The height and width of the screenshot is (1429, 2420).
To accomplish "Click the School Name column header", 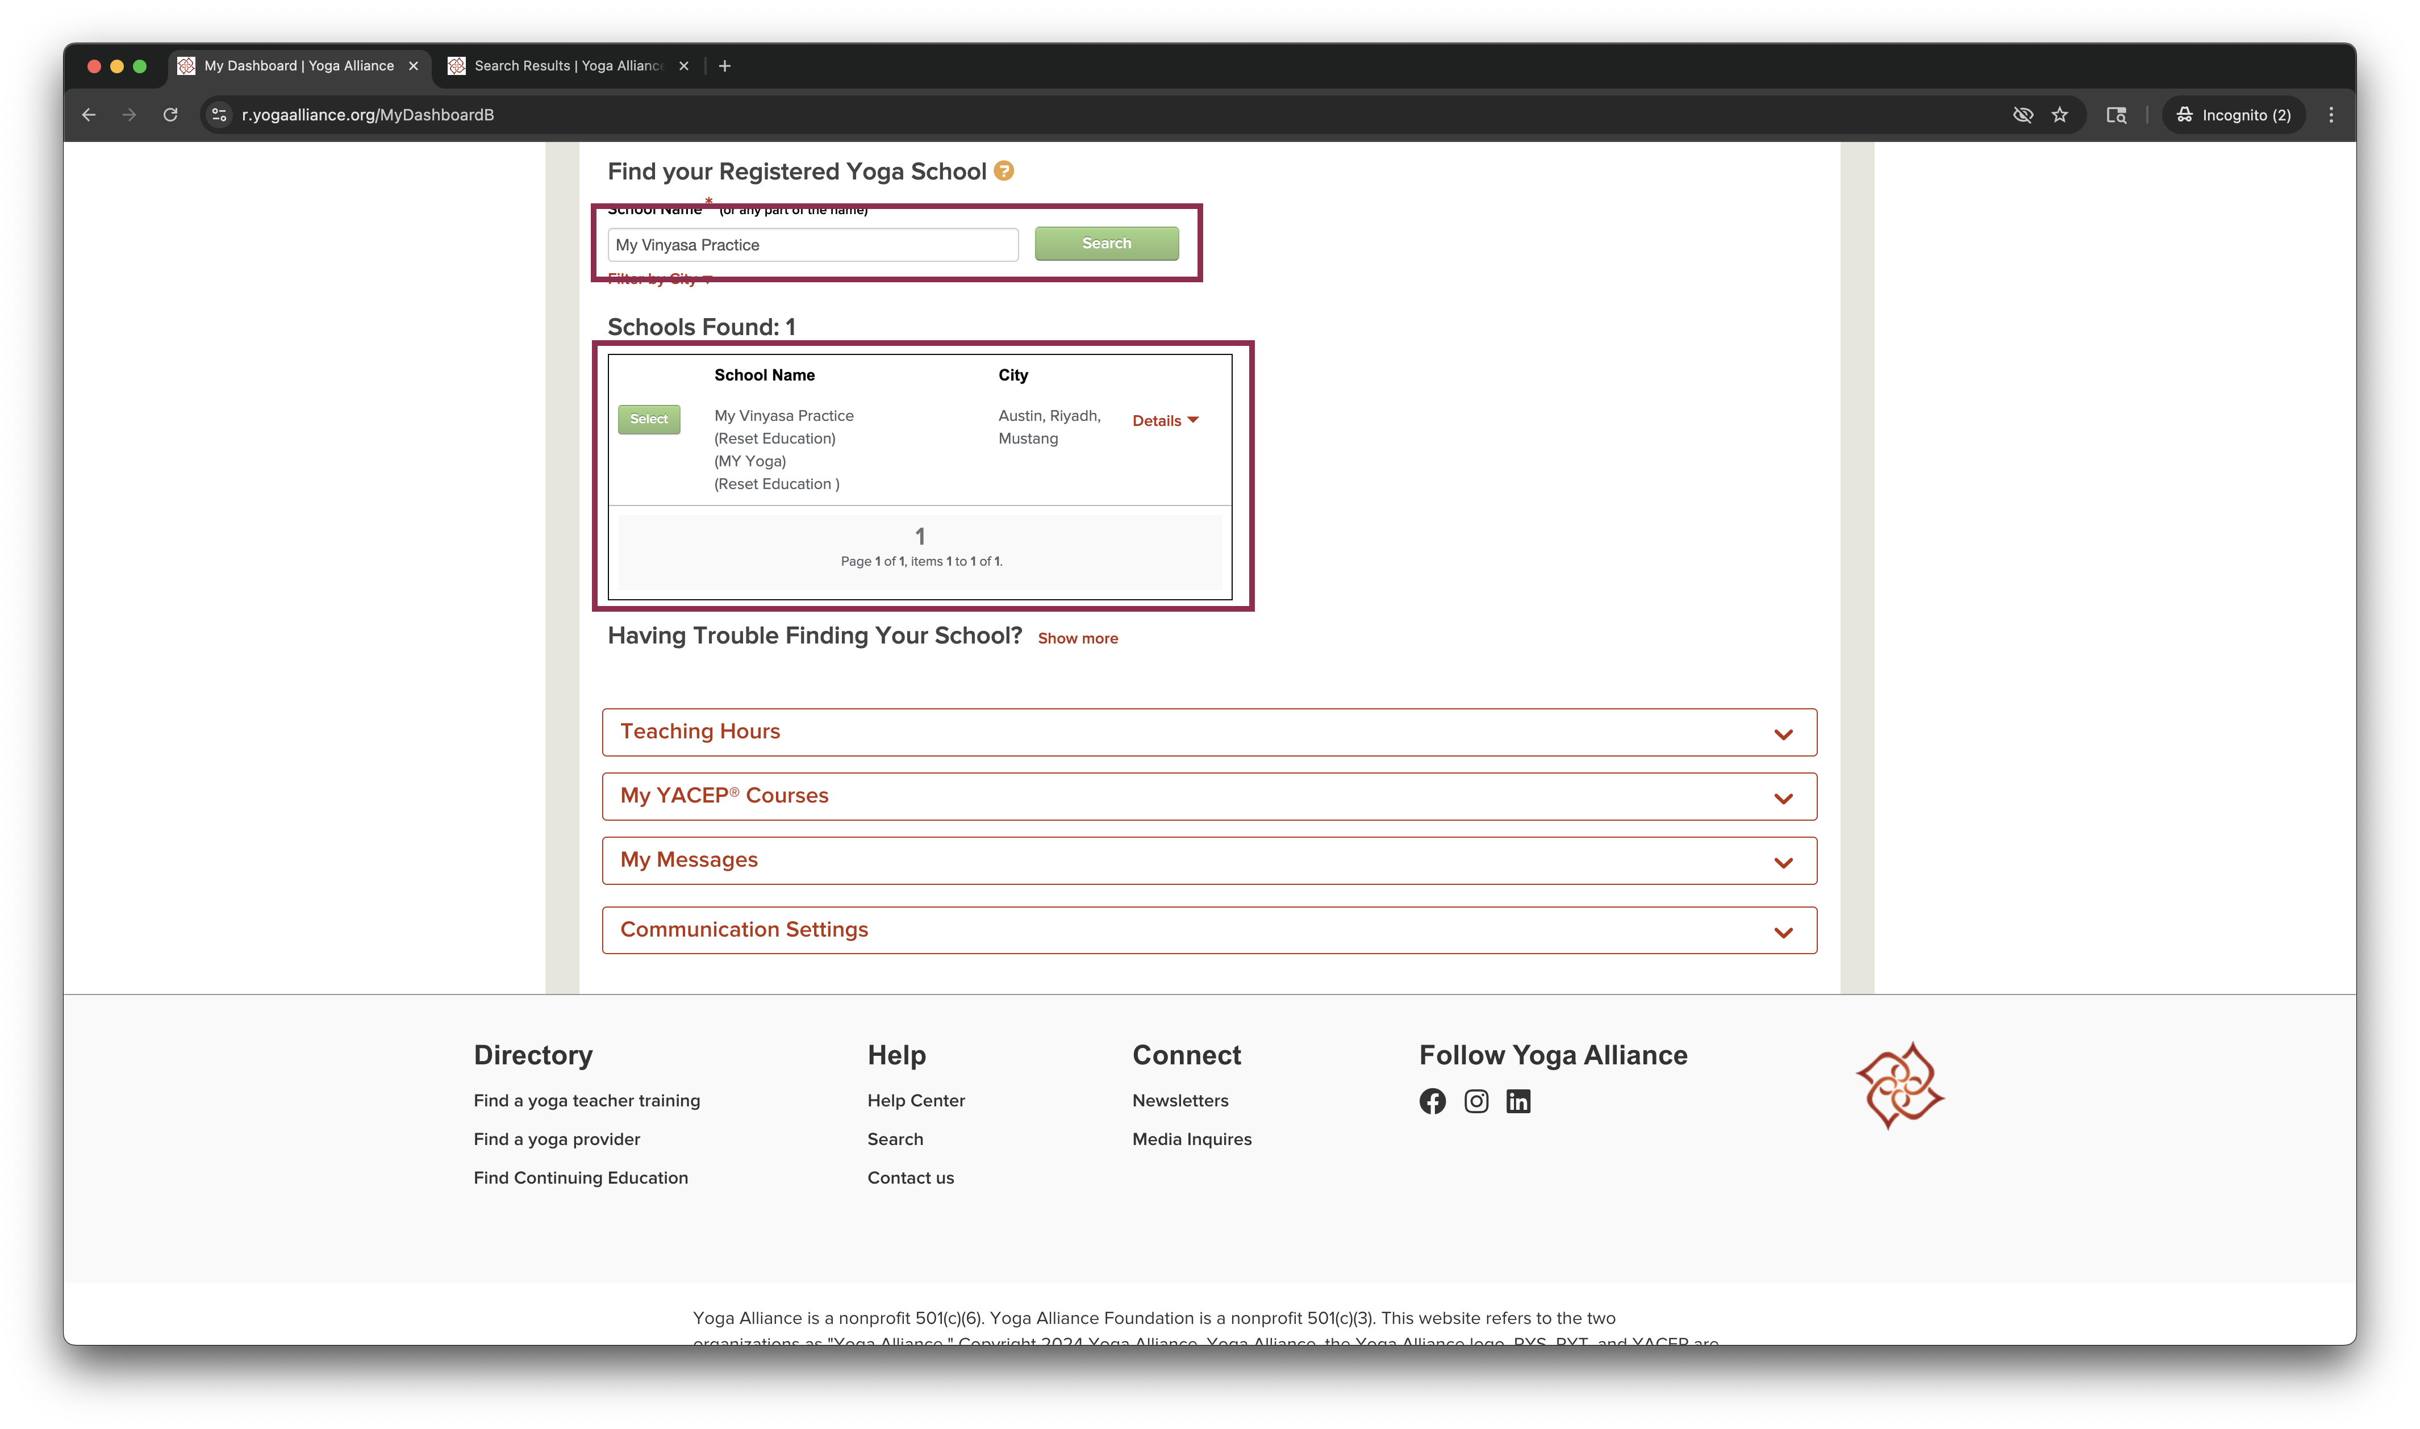I will 763,375.
